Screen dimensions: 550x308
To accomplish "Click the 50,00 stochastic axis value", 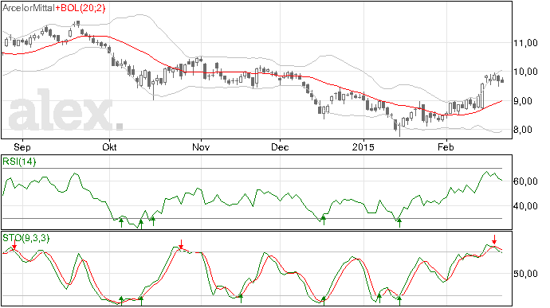I will (x=525, y=274).
